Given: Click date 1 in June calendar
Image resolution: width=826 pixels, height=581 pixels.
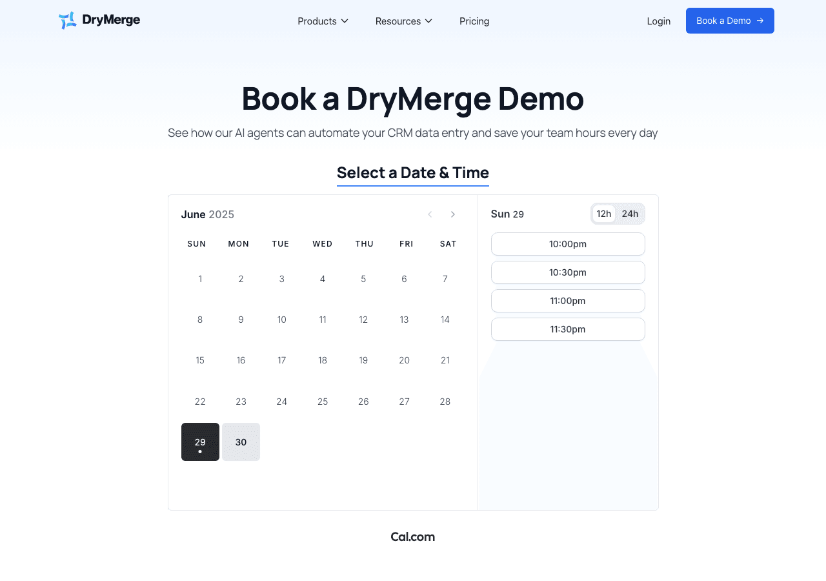Looking at the screenshot, I should [x=200, y=279].
